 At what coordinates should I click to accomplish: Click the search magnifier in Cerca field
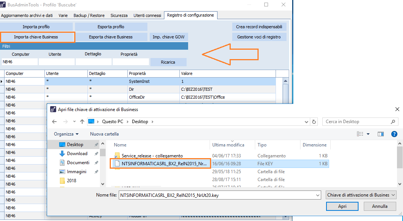coord(393,122)
